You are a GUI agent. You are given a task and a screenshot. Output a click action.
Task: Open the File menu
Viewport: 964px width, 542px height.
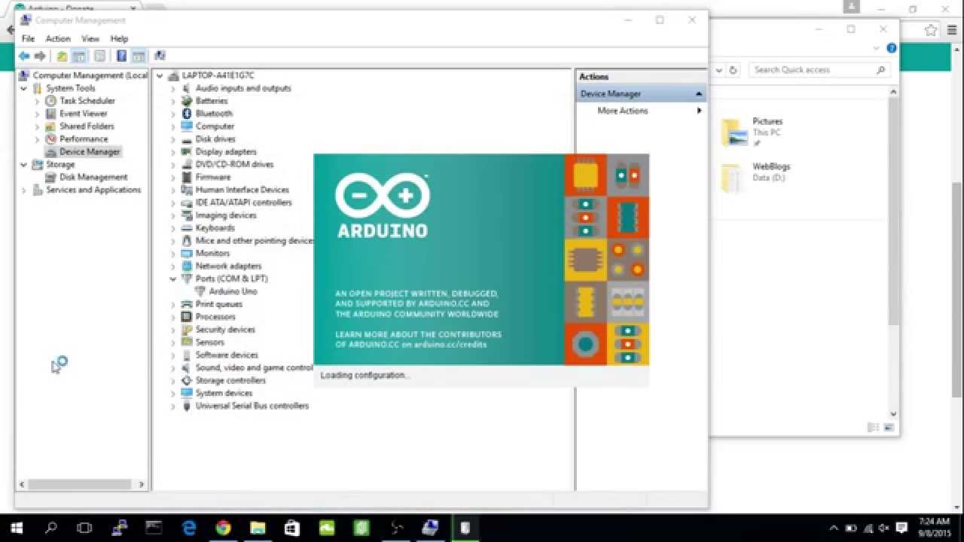[28, 38]
